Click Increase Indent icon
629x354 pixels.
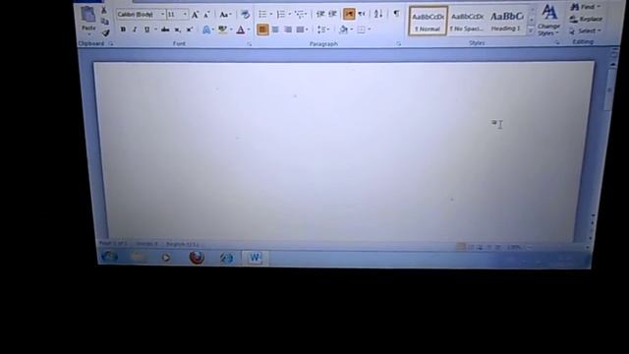[332, 15]
